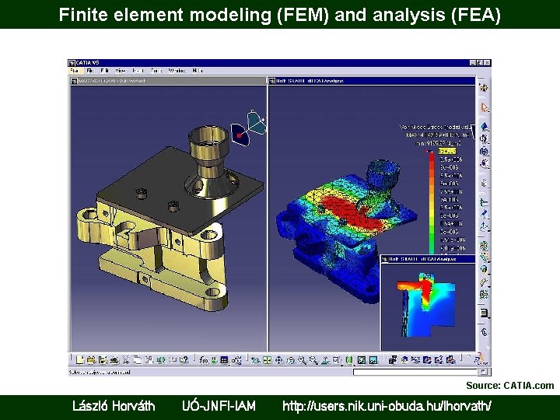The height and width of the screenshot is (420, 560).
Task: Click the Fly mode view icon
Action: (255, 360)
